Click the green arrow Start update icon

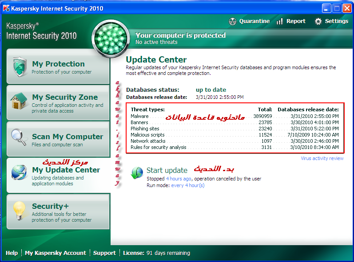(x=137, y=173)
